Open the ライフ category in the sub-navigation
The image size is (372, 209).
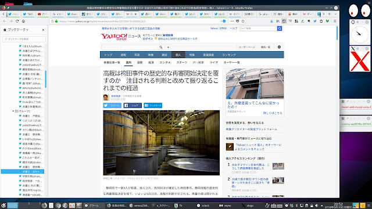pyautogui.click(x=213, y=62)
